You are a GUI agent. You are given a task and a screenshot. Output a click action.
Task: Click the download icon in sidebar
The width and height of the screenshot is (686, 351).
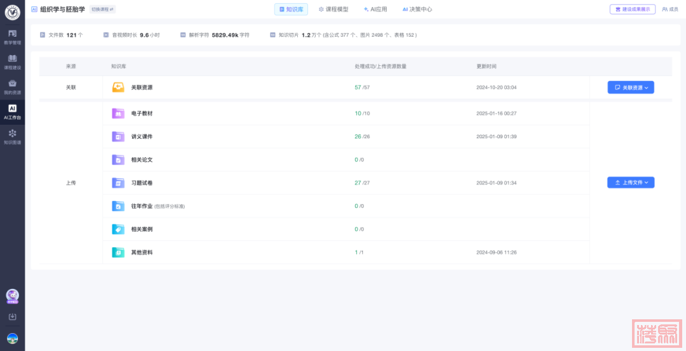[12, 317]
